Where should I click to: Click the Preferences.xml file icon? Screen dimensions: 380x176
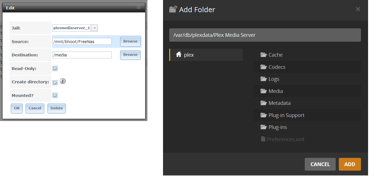click(263, 139)
